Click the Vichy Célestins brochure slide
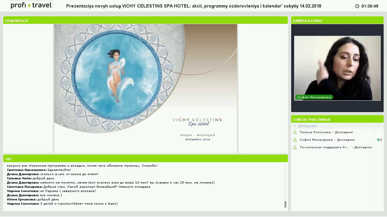Screen dimensions: 387x217 (x=145, y=88)
